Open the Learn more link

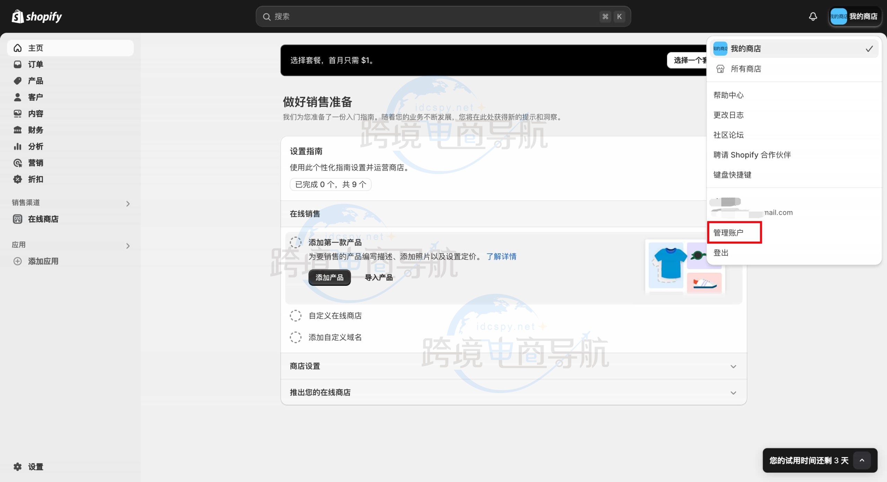(x=501, y=256)
